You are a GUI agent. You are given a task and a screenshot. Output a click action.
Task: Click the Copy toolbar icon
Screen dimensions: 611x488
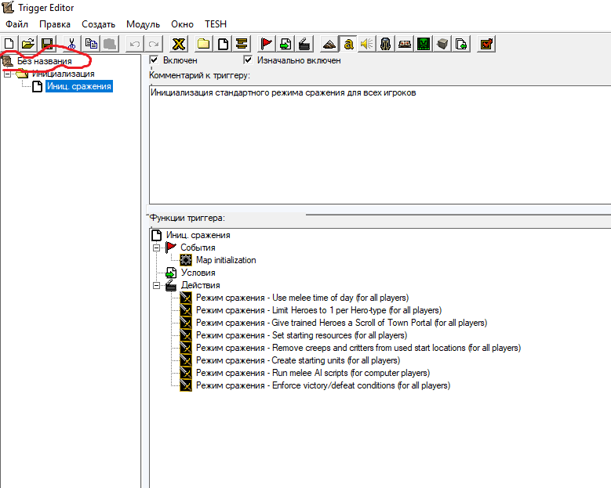(91, 44)
